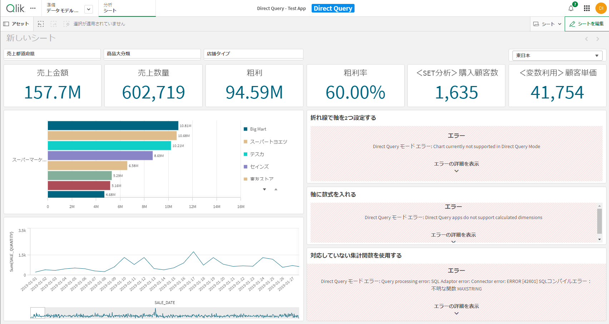609x324 pixels.
Task: Expand the シート navigation dropdown
Action: (x=547, y=24)
